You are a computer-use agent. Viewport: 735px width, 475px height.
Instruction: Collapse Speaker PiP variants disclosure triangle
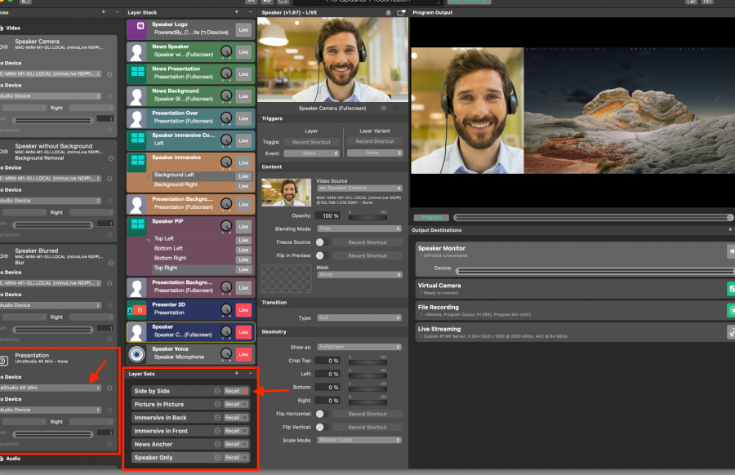point(149,240)
